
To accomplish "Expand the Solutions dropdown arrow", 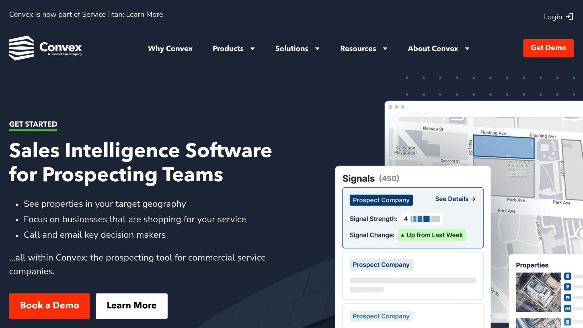I will coord(317,49).
